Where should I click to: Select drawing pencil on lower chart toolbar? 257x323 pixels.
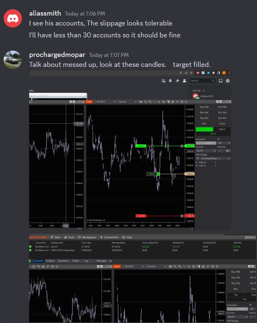[175, 266]
